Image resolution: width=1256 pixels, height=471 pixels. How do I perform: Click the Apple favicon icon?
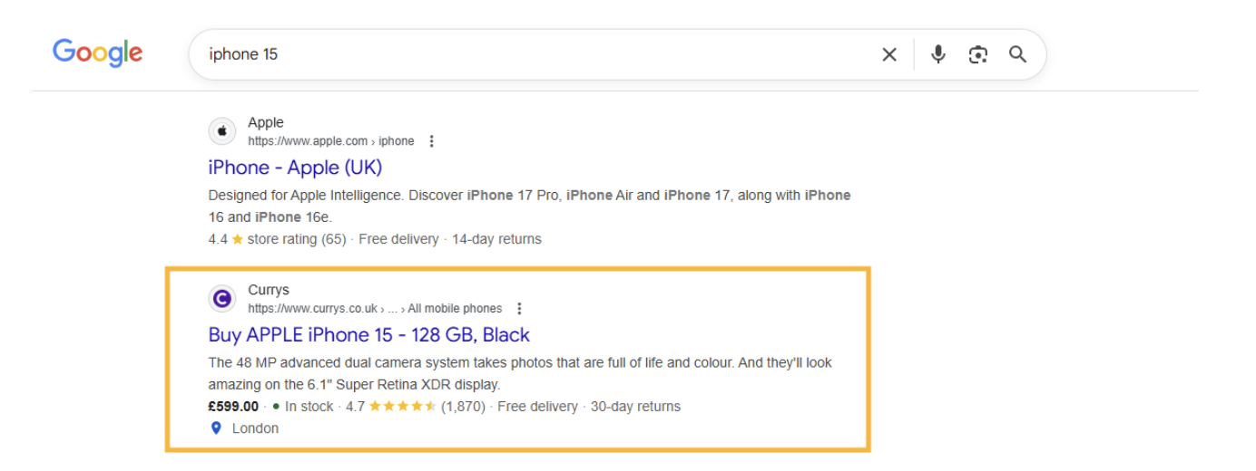tap(222, 131)
